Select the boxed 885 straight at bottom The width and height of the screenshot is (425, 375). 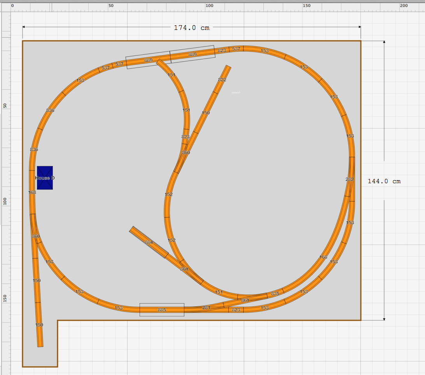161,310
